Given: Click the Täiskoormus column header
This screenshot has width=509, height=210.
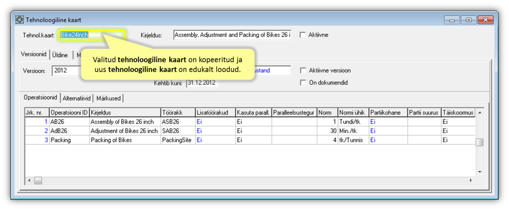Looking at the screenshot, I should [458, 112].
